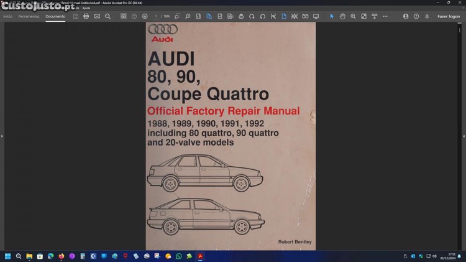
Task: Expand the right tools pane
Action: click(464, 136)
